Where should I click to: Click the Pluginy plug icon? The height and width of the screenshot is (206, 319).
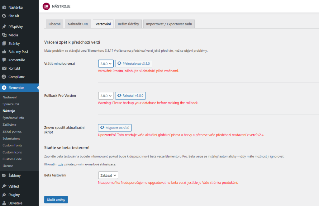(x=4, y=194)
